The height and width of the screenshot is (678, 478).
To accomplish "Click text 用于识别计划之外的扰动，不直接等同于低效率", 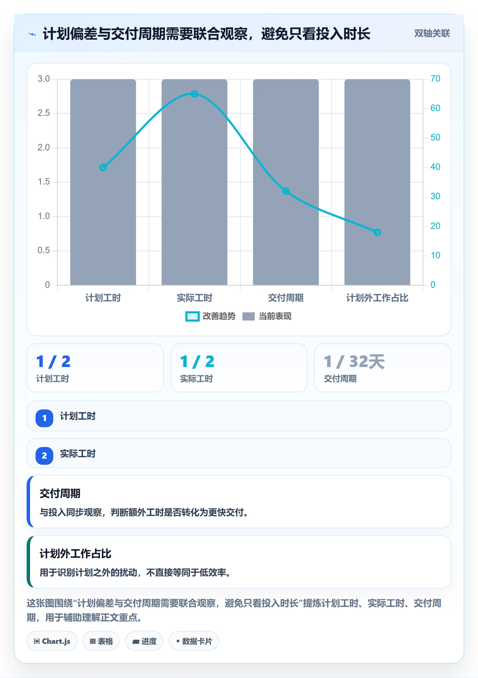I will pyautogui.click(x=135, y=573).
